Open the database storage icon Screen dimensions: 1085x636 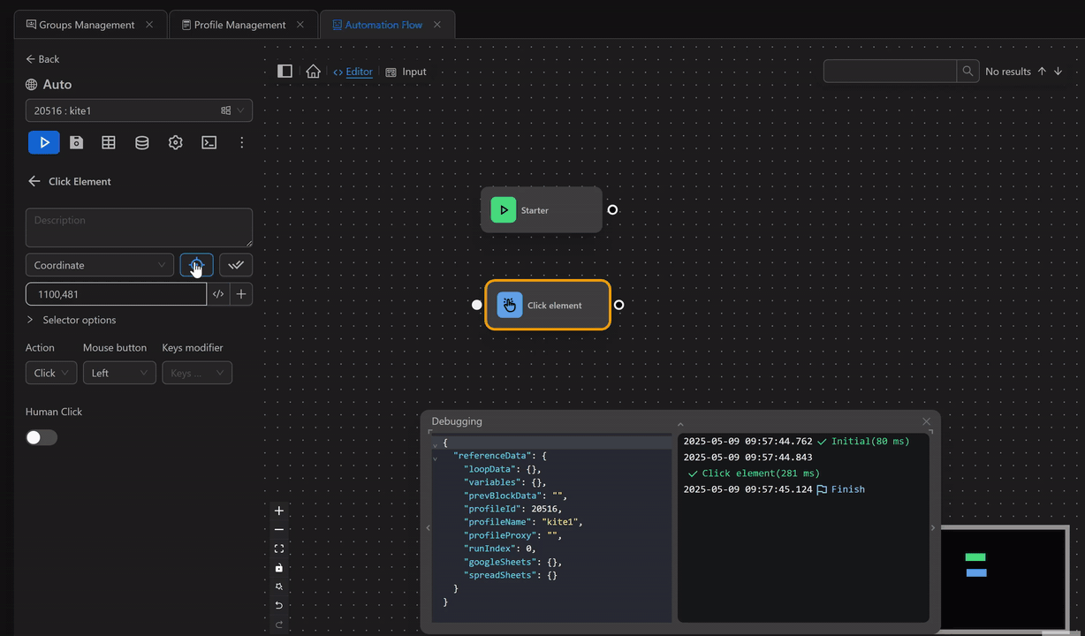point(141,142)
